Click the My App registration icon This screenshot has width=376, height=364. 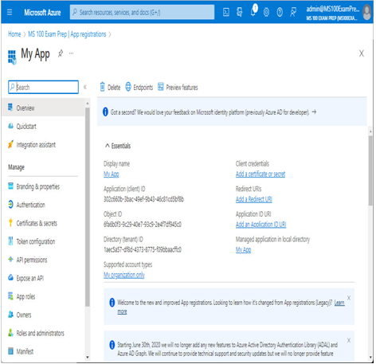point(12,57)
